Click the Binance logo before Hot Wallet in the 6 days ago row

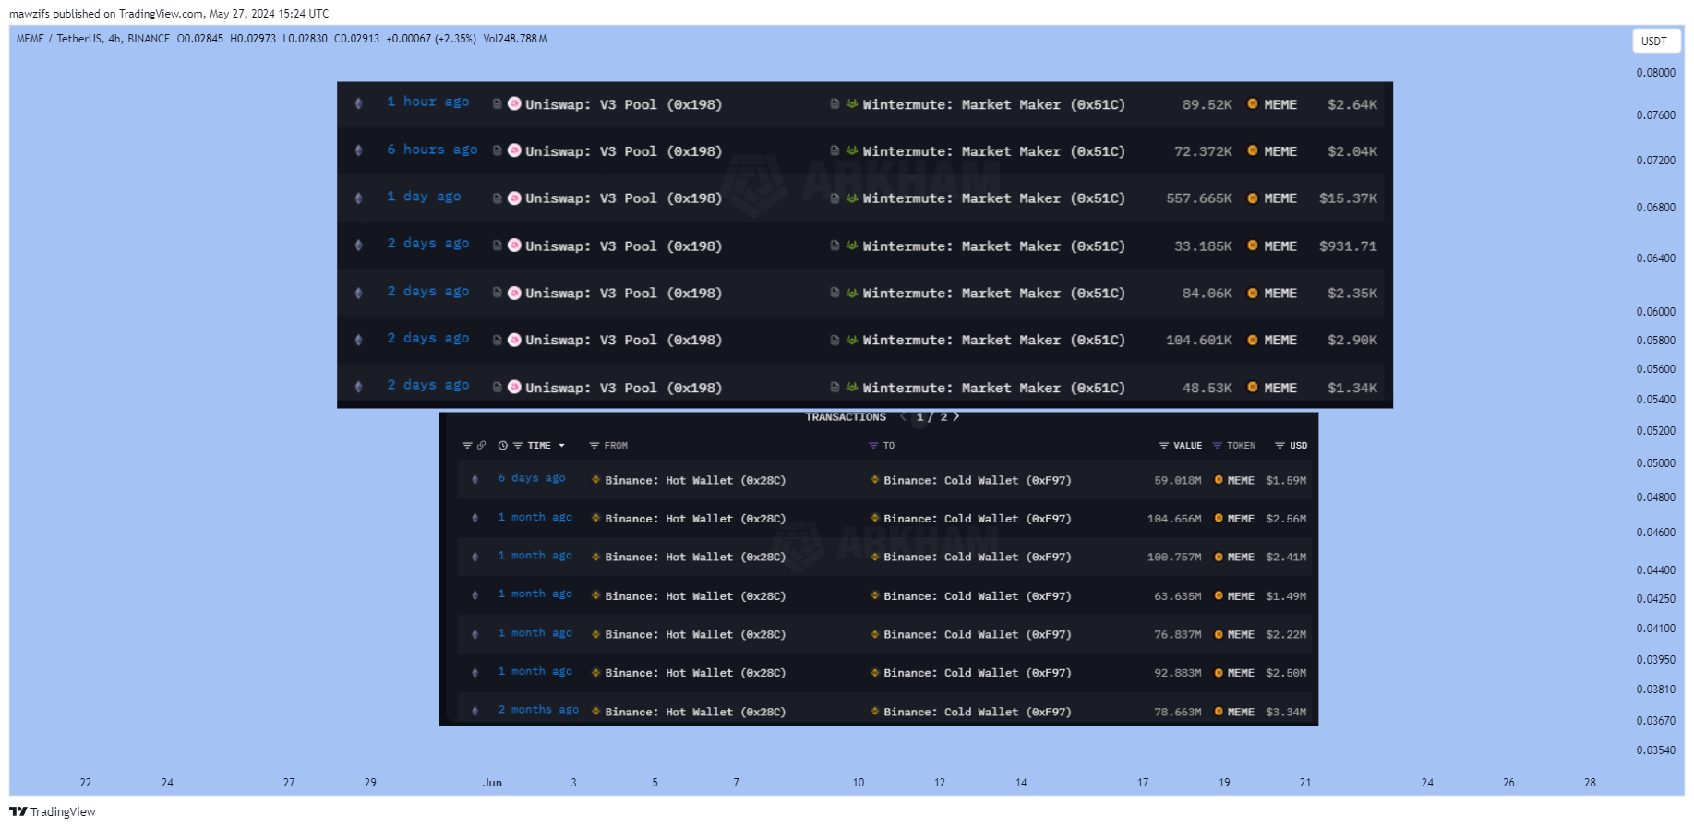point(596,479)
